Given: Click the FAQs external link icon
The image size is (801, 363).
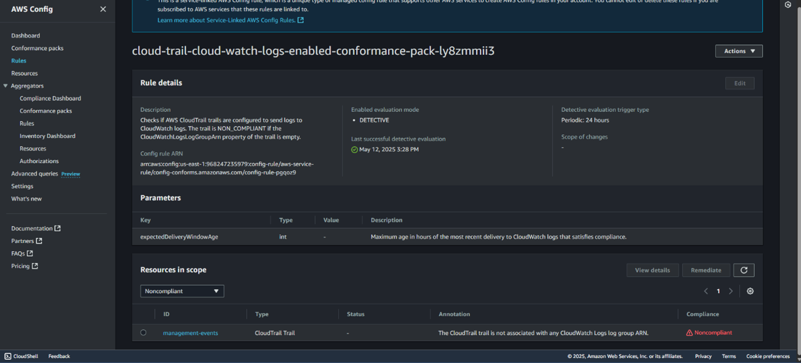Looking at the screenshot, I should pos(30,253).
